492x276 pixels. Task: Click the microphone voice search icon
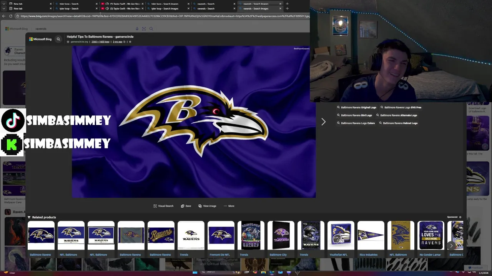pyautogui.click(x=137, y=29)
